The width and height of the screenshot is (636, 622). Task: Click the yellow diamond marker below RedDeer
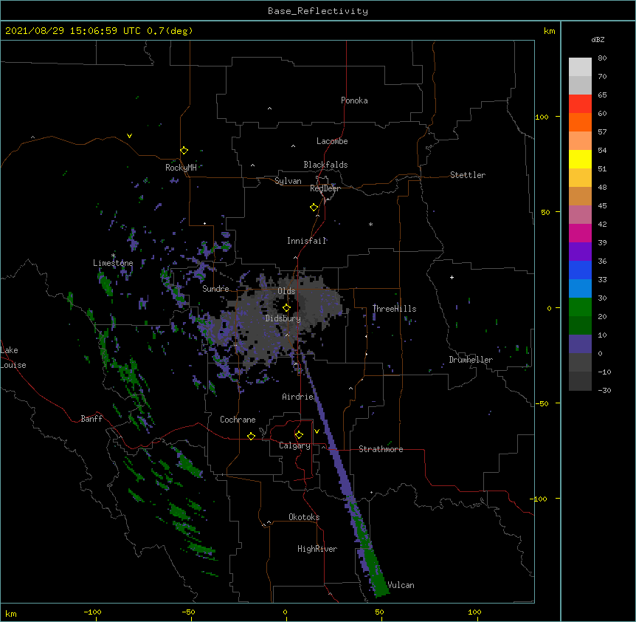(314, 208)
